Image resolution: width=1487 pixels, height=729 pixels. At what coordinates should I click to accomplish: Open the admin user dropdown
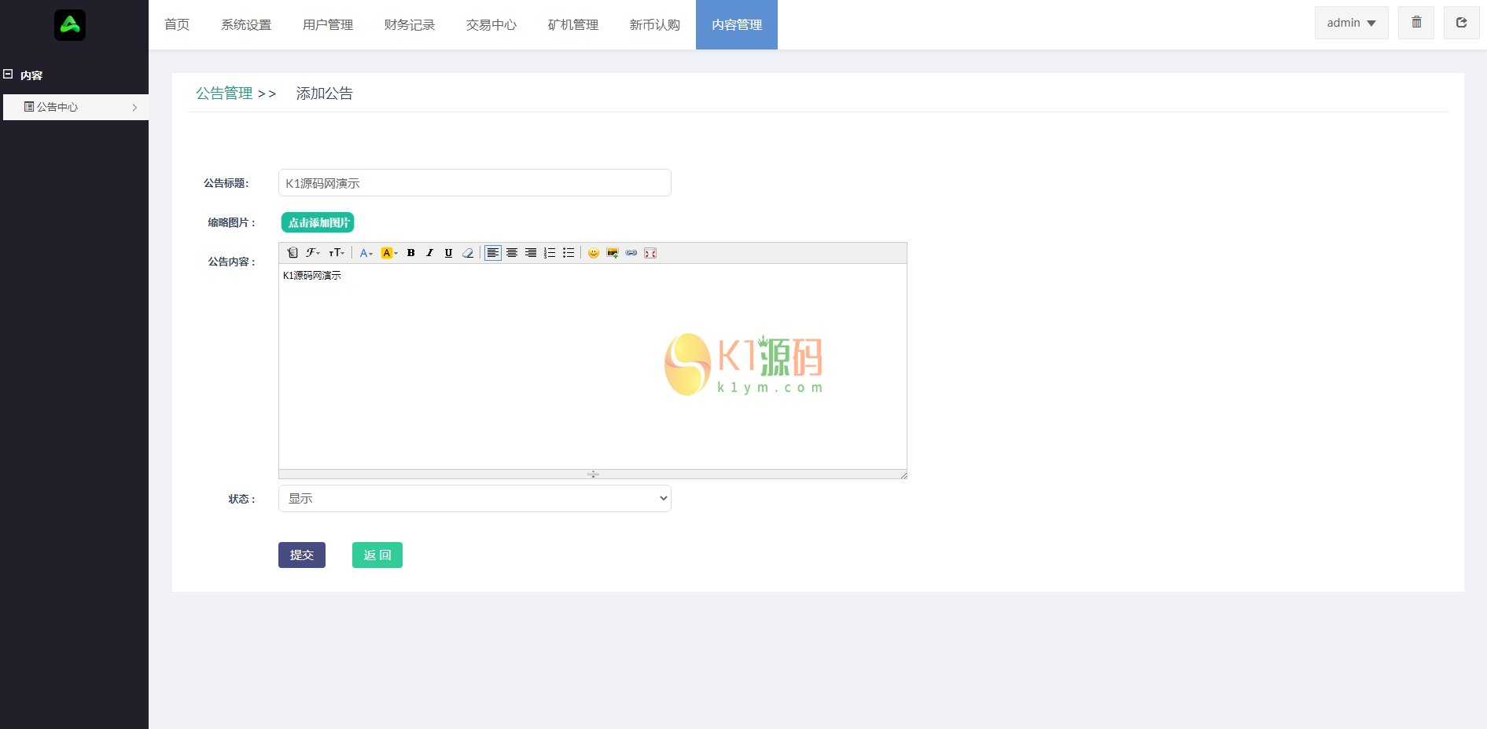[1352, 23]
